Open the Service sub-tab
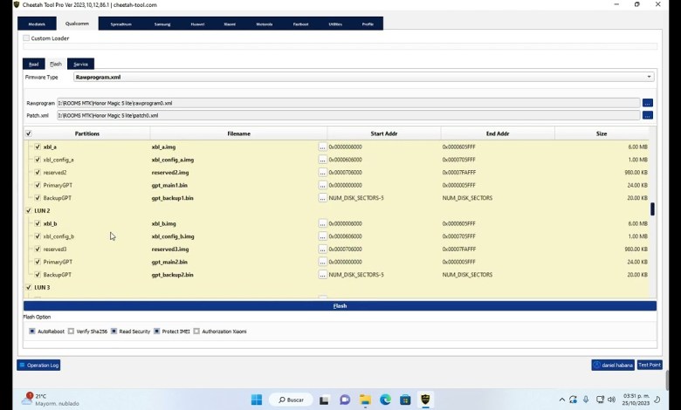The width and height of the screenshot is (681, 410). pyautogui.click(x=81, y=64)
